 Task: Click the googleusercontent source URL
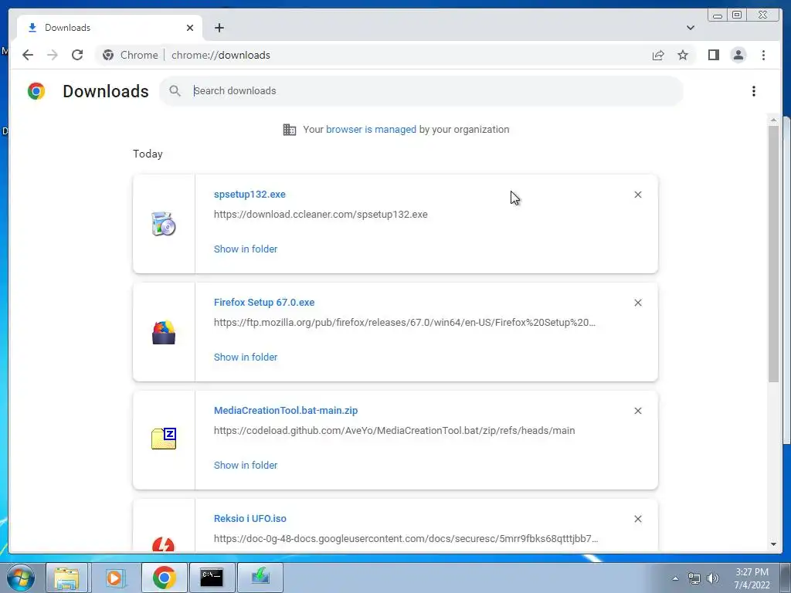[x=406, y=538]
